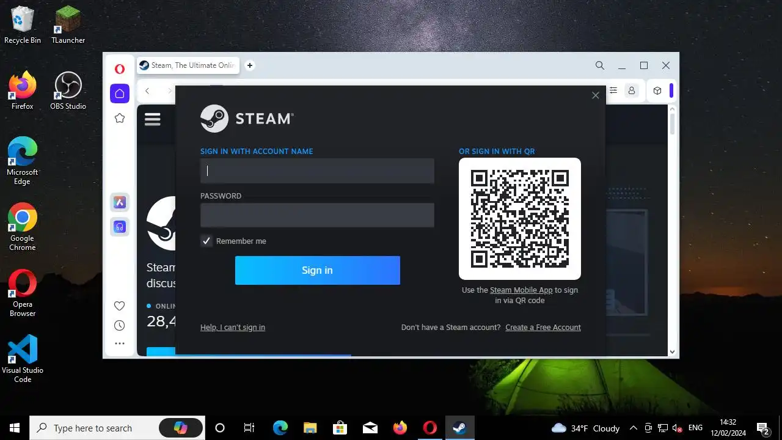Open TLauncher desktop shortcut

click(68, 25)
